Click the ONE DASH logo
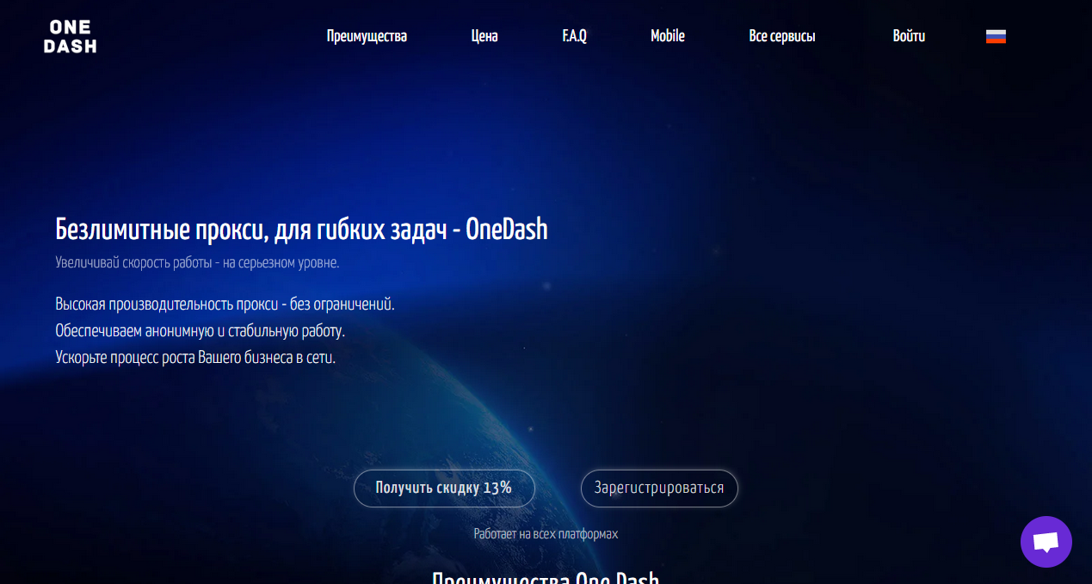Screen dimensions: 1092x584 (x=71, y=36)
